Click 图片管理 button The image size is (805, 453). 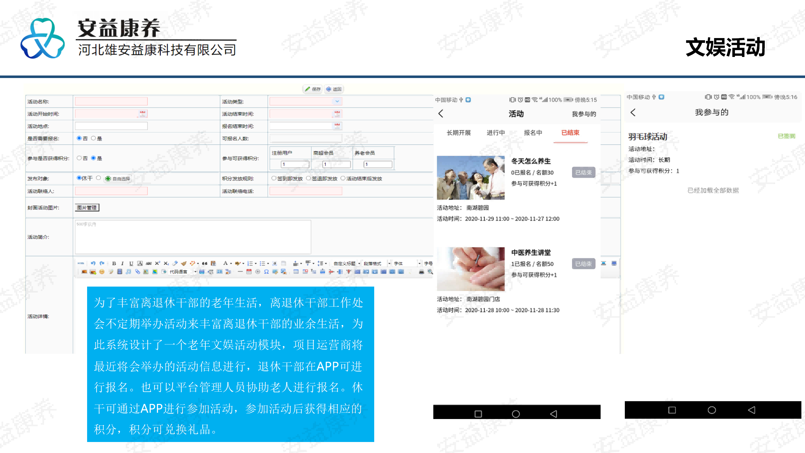(87, 208)
